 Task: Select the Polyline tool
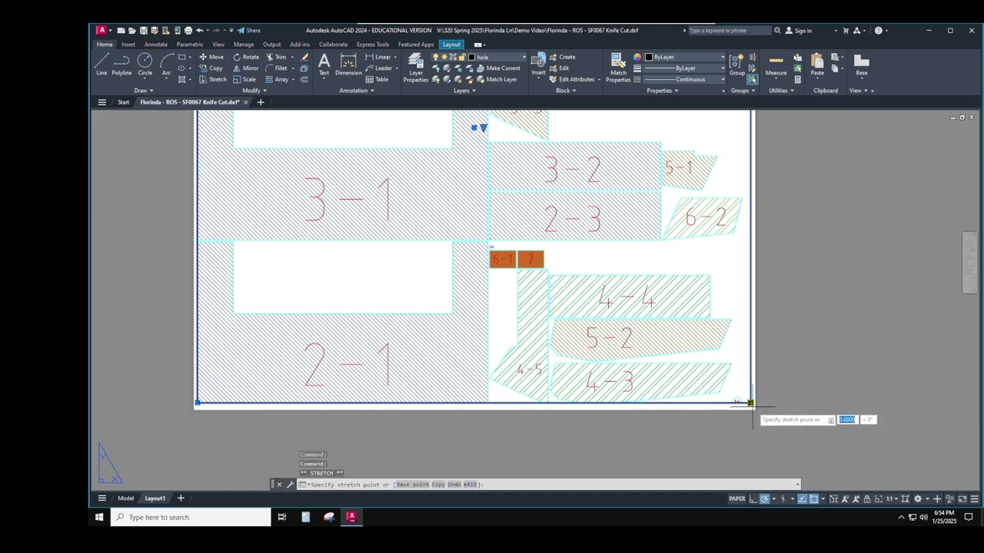[x=121, y=64]
